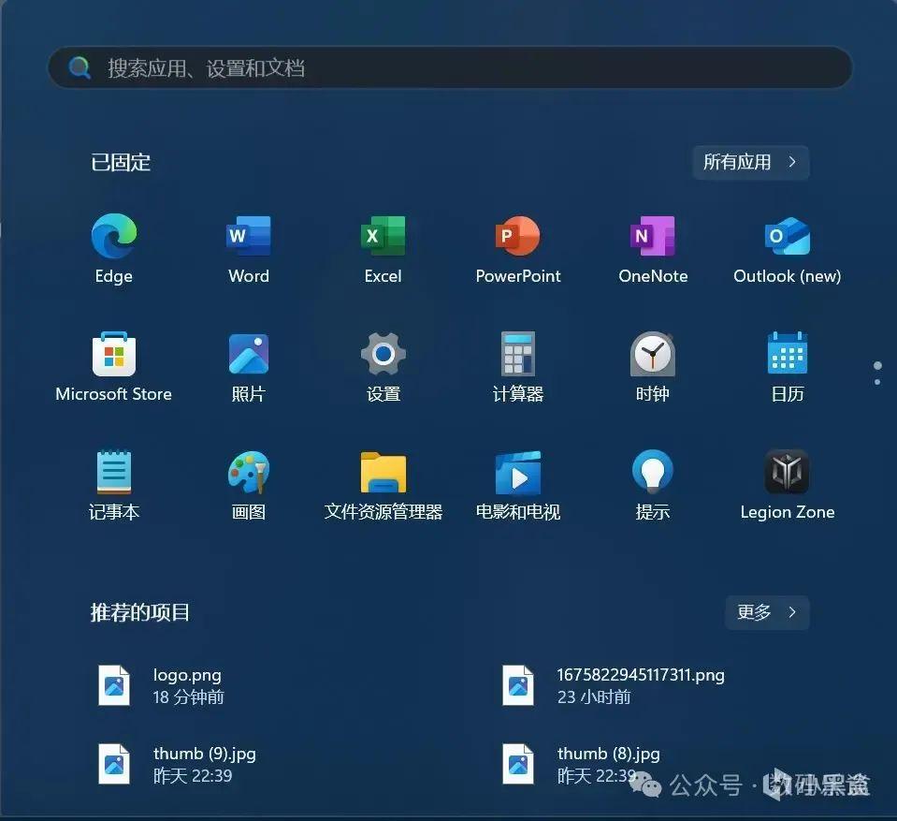Launch the 计算器 calculator app
Viewport: 897px width, 821px height.
(x=518, y=354)
